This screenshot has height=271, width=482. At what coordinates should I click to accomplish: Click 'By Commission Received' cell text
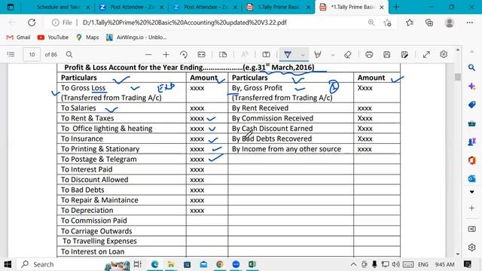click(273, 118)
